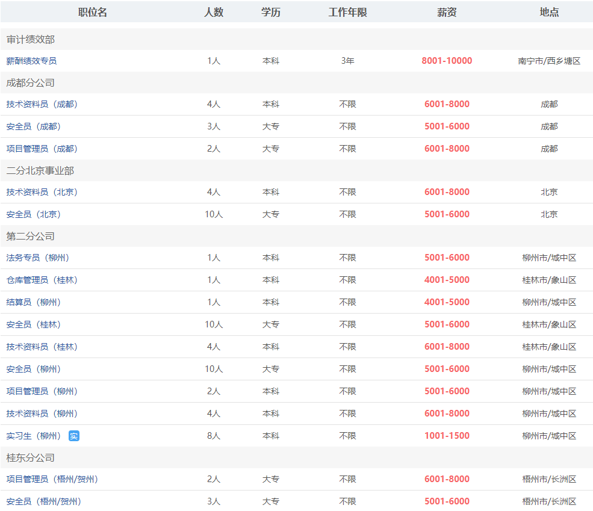593x511 pixels.
Task: Select the 安全员（北京）position
Action: [x=34, y=214]
